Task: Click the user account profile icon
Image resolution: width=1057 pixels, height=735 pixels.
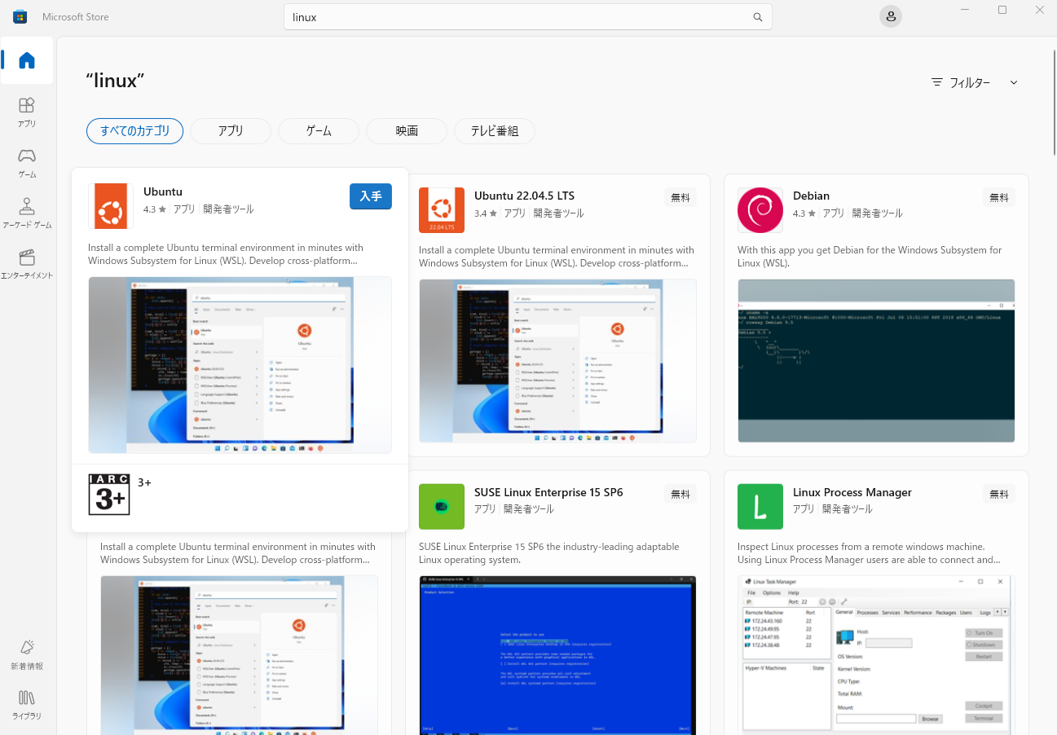Action: (891, 17)
